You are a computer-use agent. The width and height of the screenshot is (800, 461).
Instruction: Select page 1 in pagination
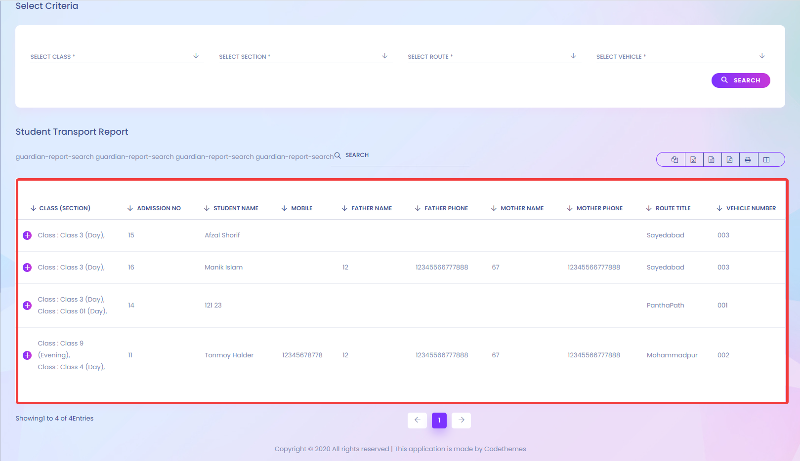coord(439,421)
